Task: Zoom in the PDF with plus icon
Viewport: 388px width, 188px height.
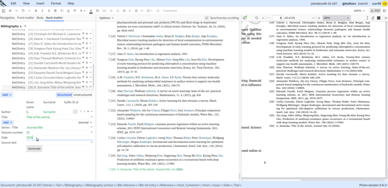Action: (x=319, y=18)
